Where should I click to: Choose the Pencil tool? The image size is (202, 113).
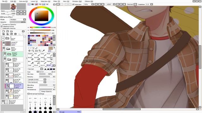(x=43, y=62)
